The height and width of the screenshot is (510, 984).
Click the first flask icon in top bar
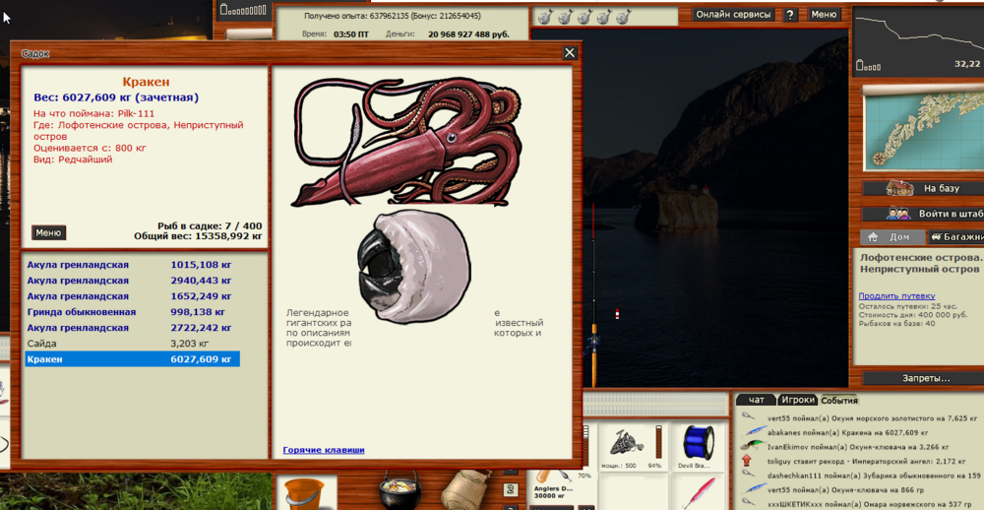pos(544,18)
